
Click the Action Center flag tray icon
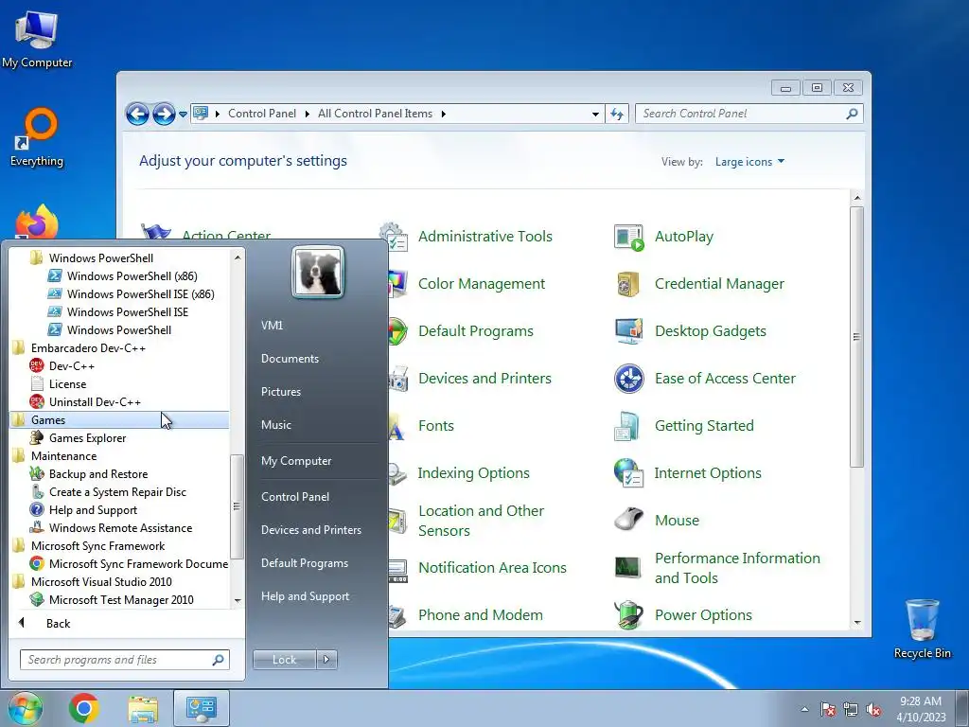coord(828,710)
